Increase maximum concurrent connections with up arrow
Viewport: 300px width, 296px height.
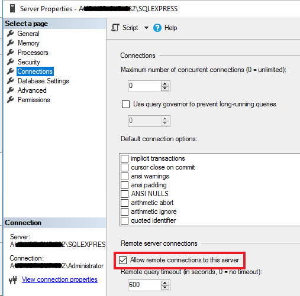click(165, 84)
